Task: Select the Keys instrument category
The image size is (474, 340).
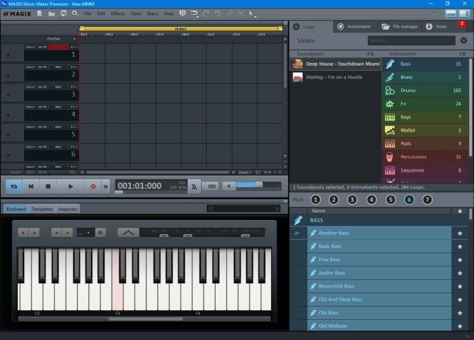Action: (425, 117)
